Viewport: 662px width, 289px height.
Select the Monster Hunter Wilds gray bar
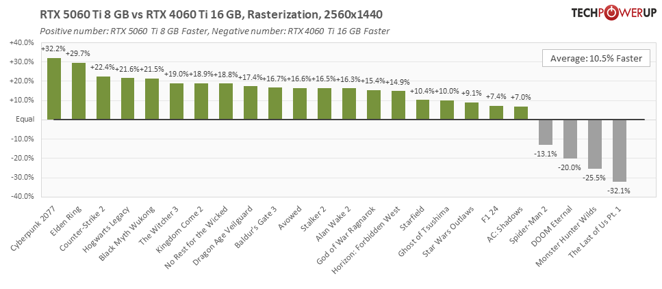click(x=594, y=144)
